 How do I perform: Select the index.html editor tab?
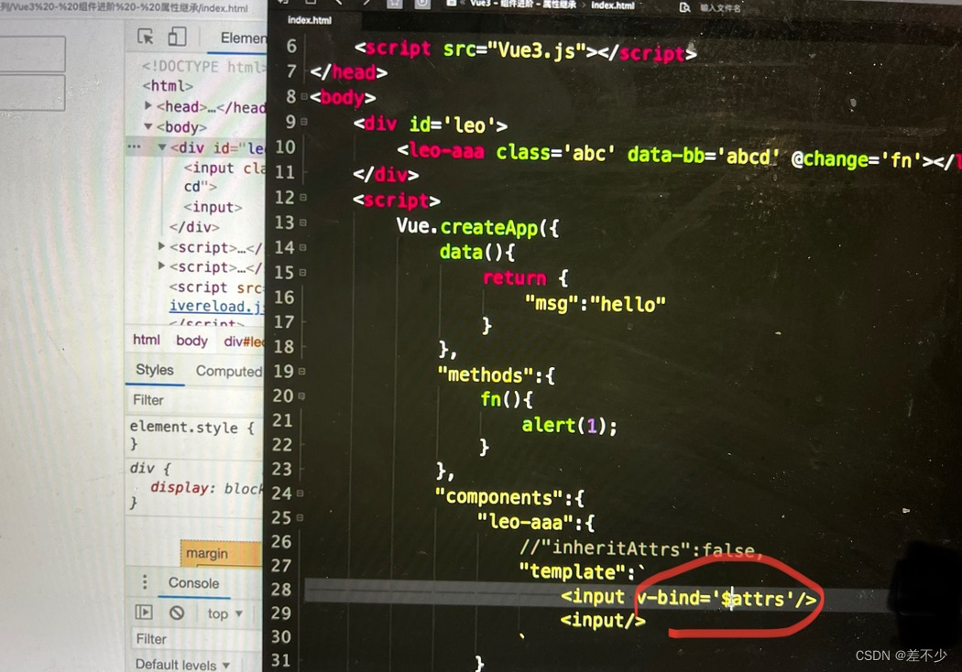click(x=310, y=20)
